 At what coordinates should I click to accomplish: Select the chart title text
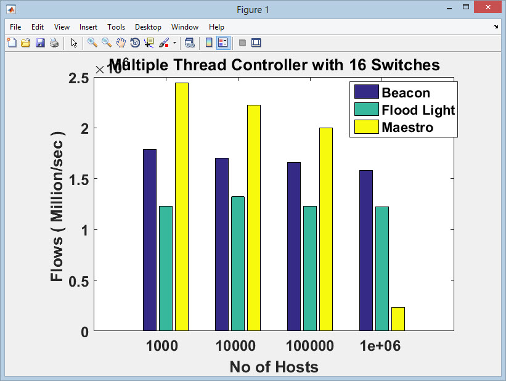[x=274, y=65]
